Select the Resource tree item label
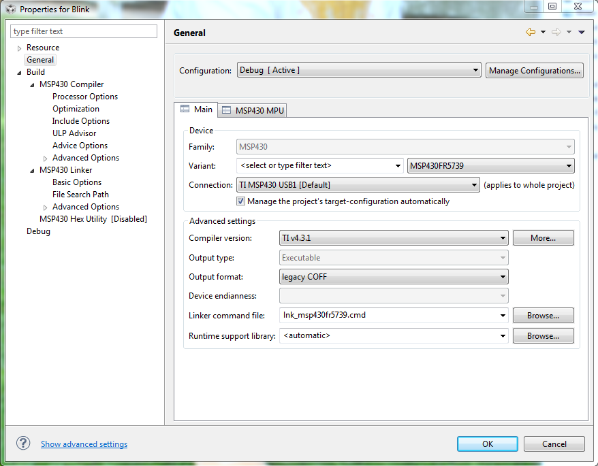The image size is (598, 466). click(43, 48)
